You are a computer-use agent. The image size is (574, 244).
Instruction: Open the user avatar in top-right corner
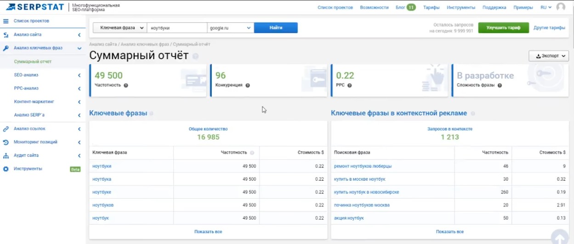click(561, 7)
